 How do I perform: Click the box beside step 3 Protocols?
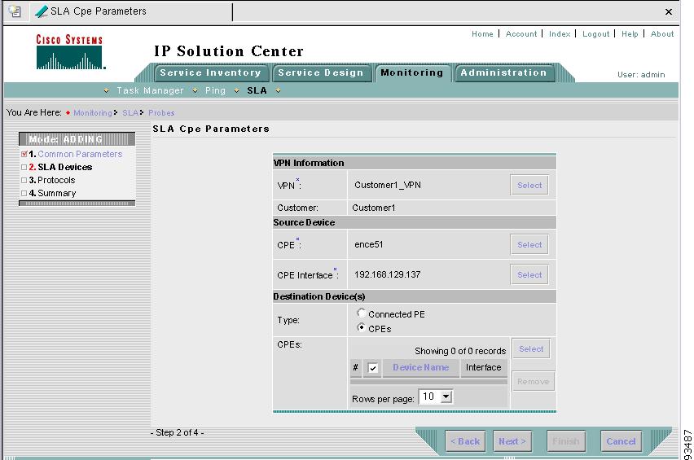(x=24, y=180)
